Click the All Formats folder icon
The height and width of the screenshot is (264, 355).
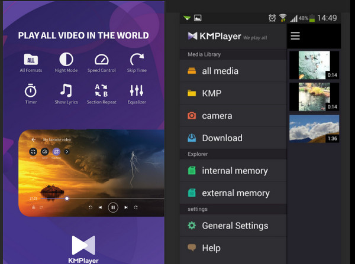coord(31,60)
